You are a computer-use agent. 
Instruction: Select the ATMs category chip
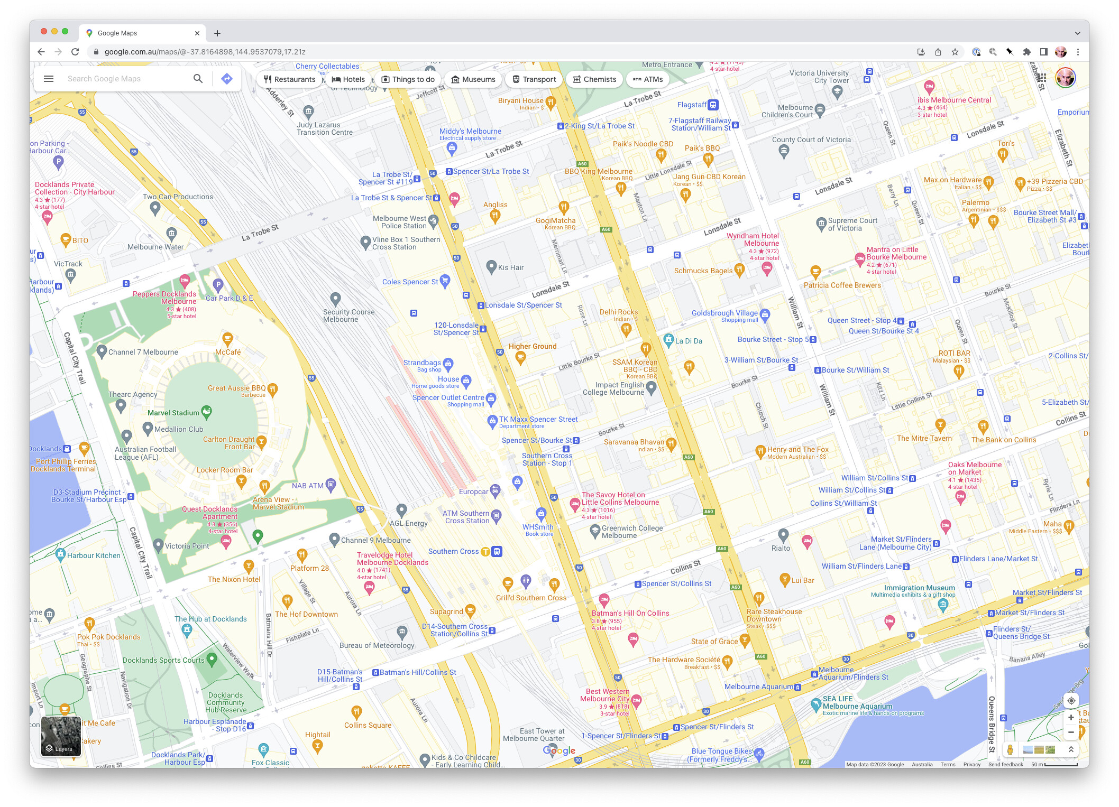tap(648, 79)
